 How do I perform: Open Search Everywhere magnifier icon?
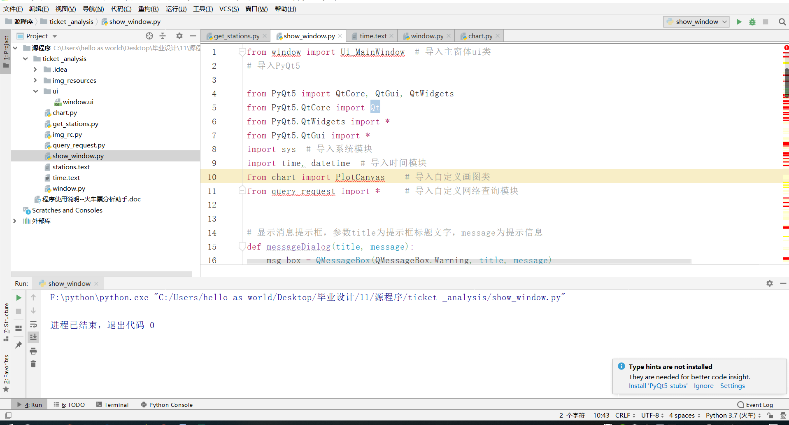[782, 22]
